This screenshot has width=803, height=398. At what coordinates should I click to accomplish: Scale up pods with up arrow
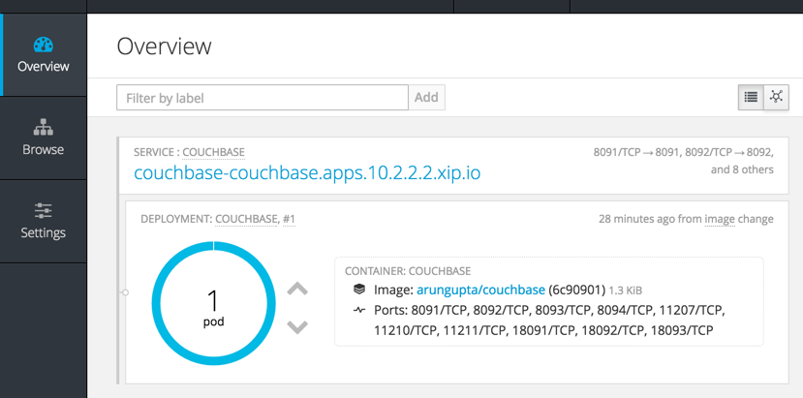[297, 289]
